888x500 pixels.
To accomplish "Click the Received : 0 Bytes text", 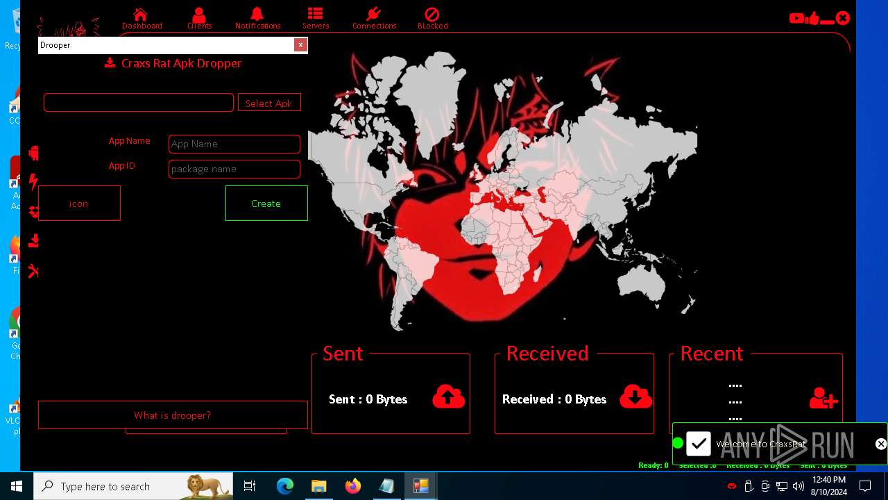I will (554, 399).
